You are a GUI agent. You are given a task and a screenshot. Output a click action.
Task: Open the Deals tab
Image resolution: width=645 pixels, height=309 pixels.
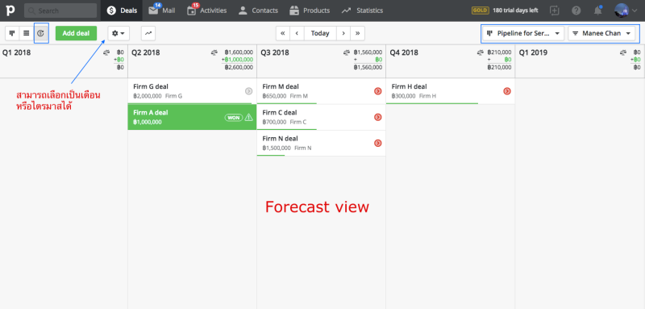tap(122, 10)
